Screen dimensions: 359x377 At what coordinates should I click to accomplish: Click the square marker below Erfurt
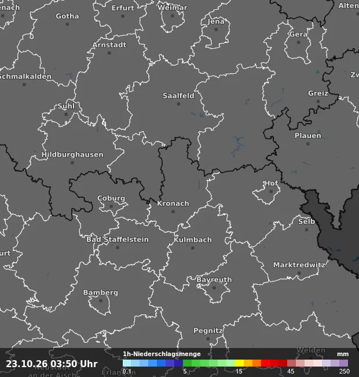coord(123,16)
